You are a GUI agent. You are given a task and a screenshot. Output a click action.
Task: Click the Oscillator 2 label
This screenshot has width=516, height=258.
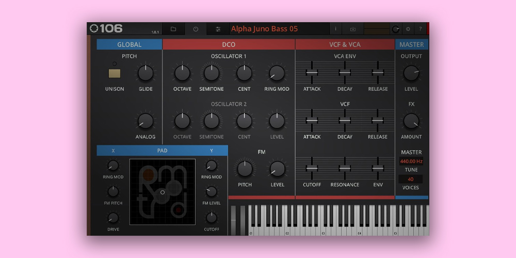tap(229, 104)
